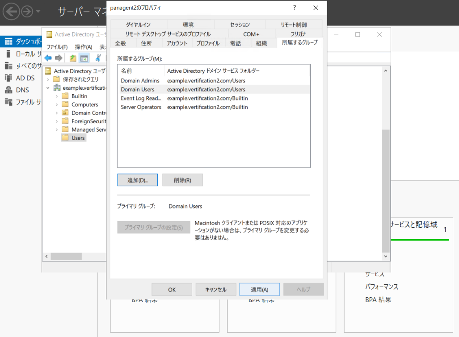Click the Domain Controllers OU icon
459x337 pixels.
66,113
